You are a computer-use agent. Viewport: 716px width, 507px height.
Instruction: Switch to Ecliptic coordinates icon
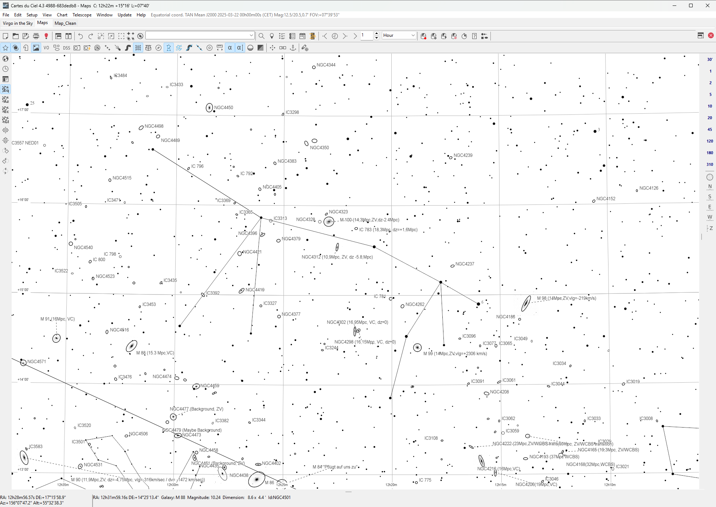click(x=5, y=110)
